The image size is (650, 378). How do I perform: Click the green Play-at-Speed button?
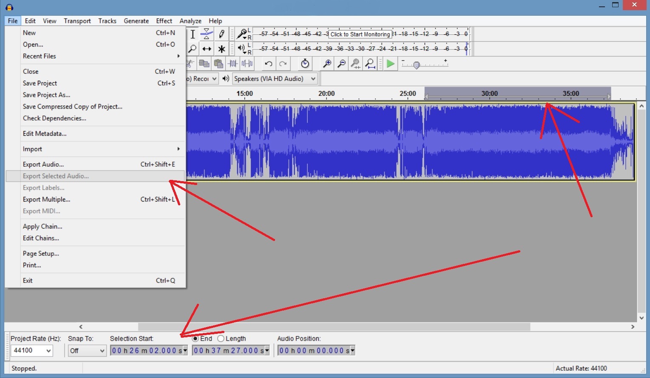click(390, 64)
